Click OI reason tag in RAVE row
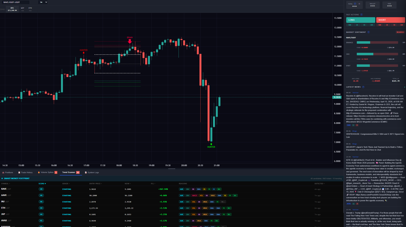The height and width of the screenshot is (227, 406). tap(214, 189)
